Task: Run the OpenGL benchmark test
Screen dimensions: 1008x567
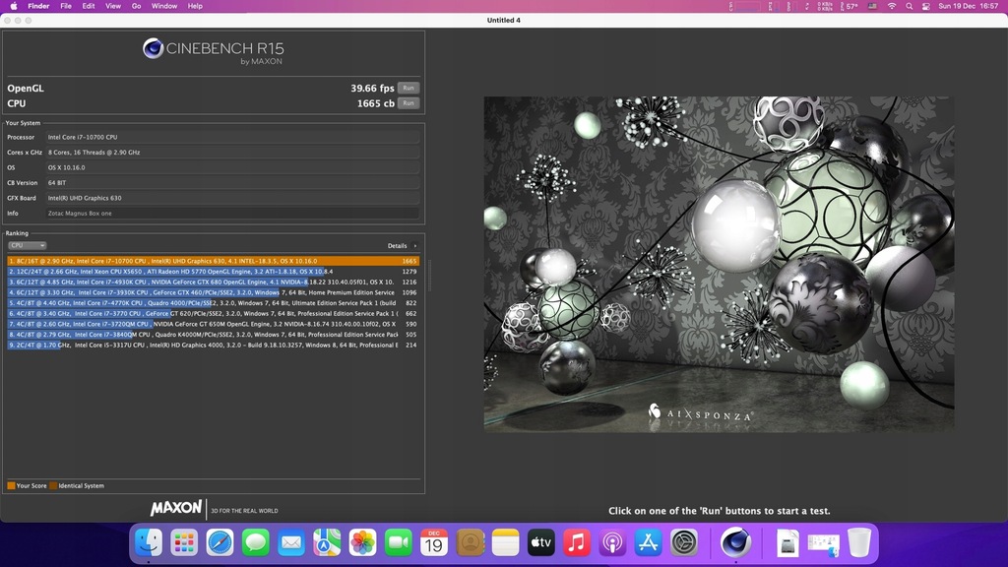Action: pos(408,88)
